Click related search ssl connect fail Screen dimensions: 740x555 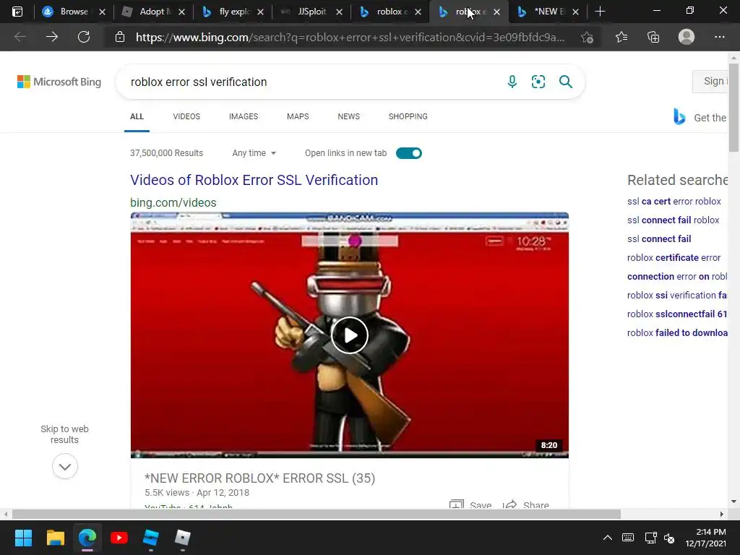[659, 238]
